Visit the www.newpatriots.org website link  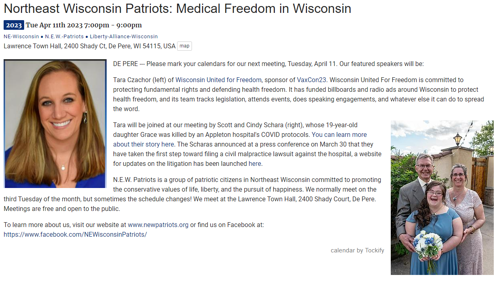[158, 225]
